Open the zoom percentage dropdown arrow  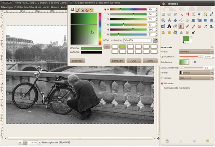39,142
